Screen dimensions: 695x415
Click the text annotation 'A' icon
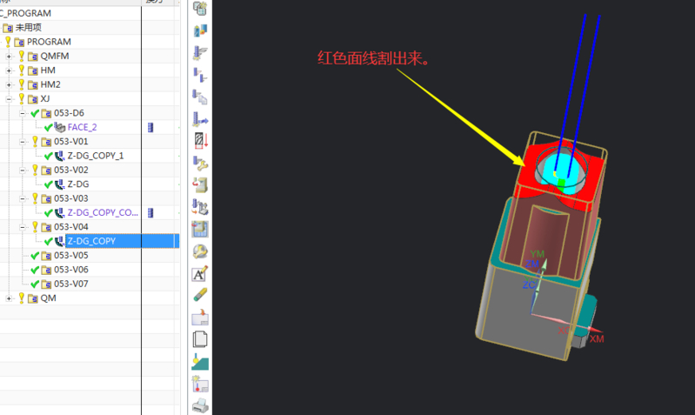coord(199,273)
